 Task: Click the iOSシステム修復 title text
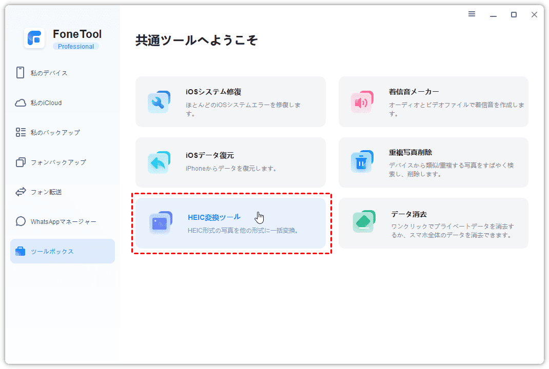[213, 92]
